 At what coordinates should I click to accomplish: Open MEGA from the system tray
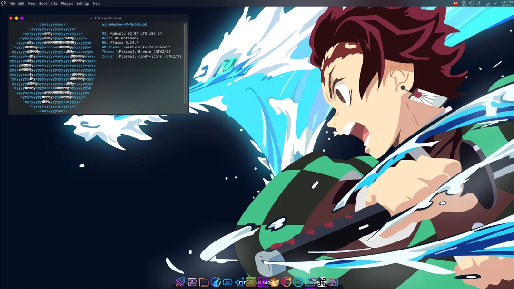pos(455,3)
